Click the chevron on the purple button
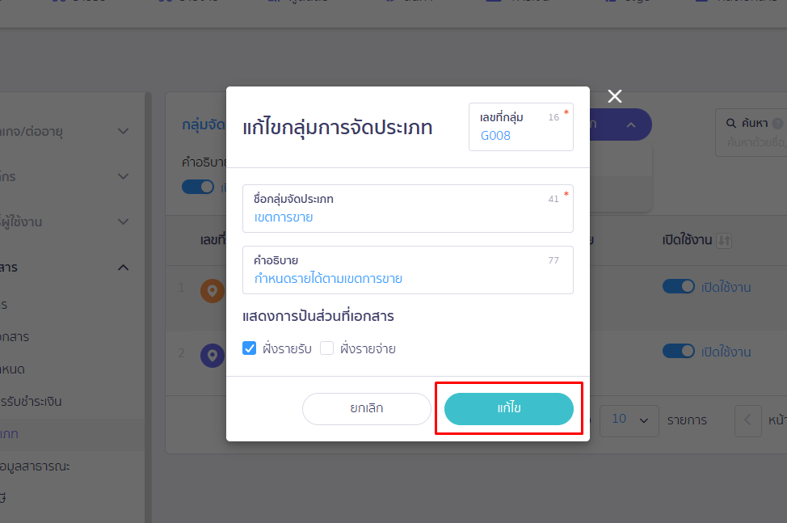This screenshot has width=787, height=523. click(631, 124)
